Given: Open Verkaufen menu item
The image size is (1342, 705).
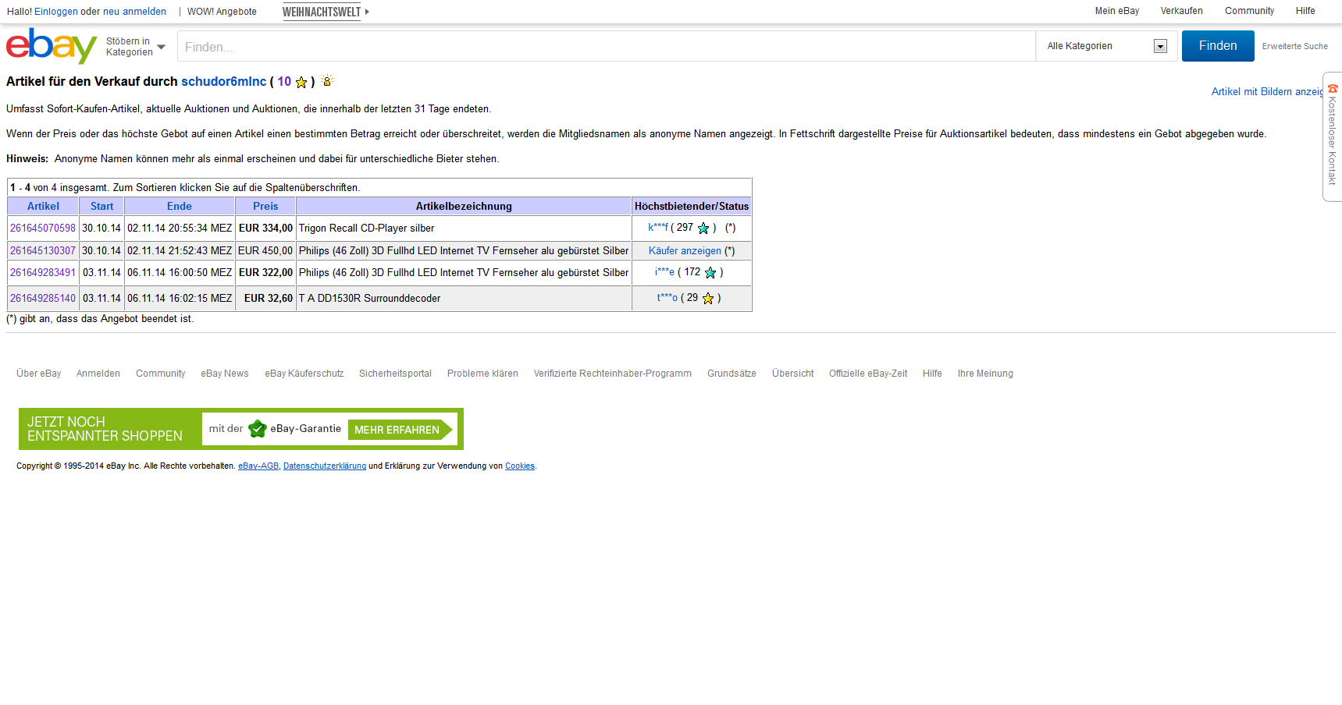Looking at the screenshot, I should [1181, 11].
